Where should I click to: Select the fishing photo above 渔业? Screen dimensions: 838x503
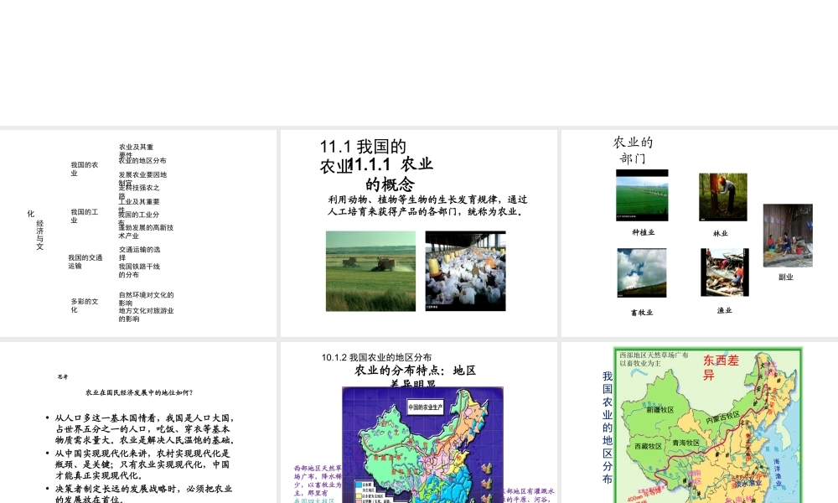tap(725, 272)
